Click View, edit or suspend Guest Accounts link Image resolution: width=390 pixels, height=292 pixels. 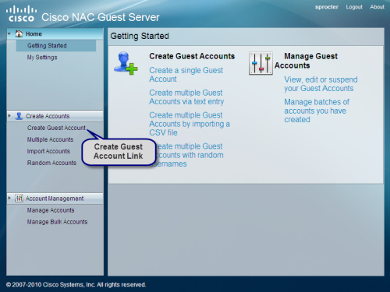click(x=321, y=84)
